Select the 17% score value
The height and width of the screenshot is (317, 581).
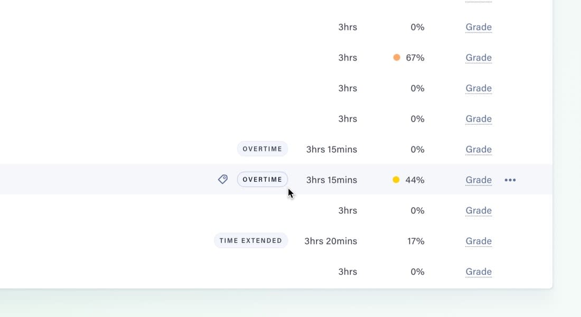pos(416,241)
